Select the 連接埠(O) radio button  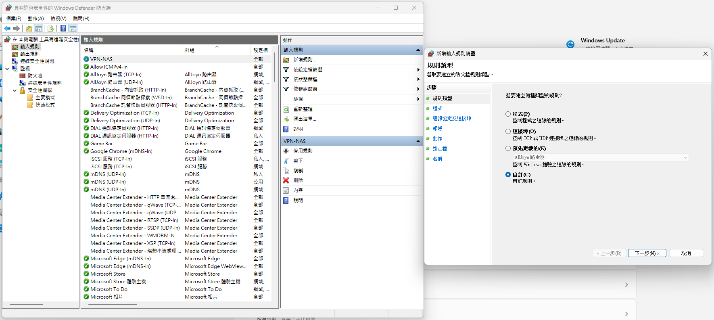[x=508, y=132]
